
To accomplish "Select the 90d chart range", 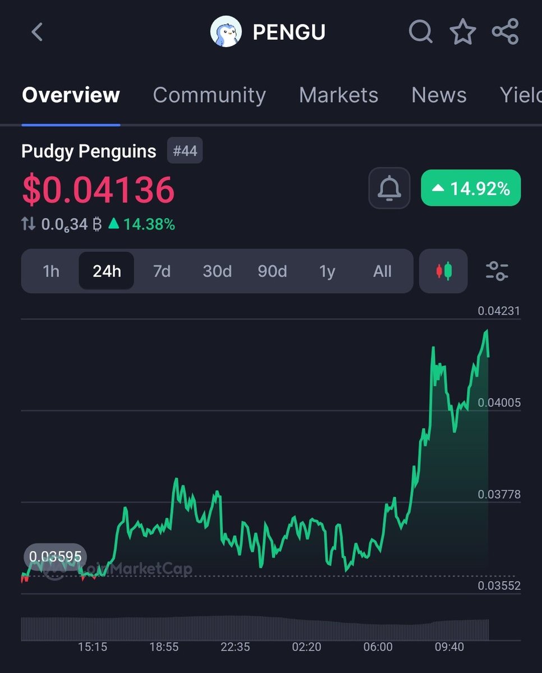I will [272, 271].
